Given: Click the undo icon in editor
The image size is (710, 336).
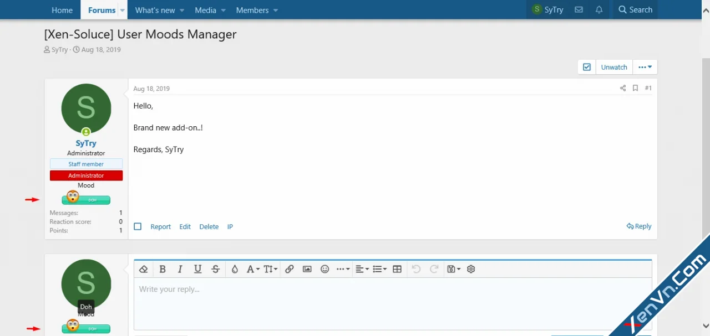Looking at the screenshot, I should (x=416, y=269).
